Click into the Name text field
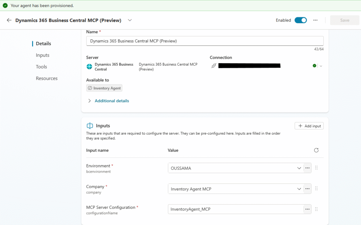 pyautogui.click(x=204, y=41)
